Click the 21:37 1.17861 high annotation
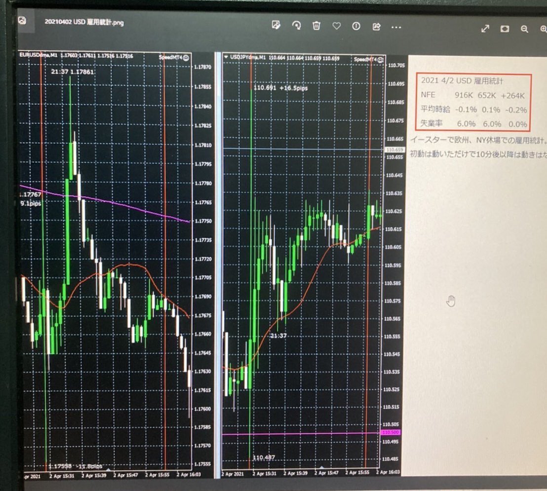 [x=73, y=72]
